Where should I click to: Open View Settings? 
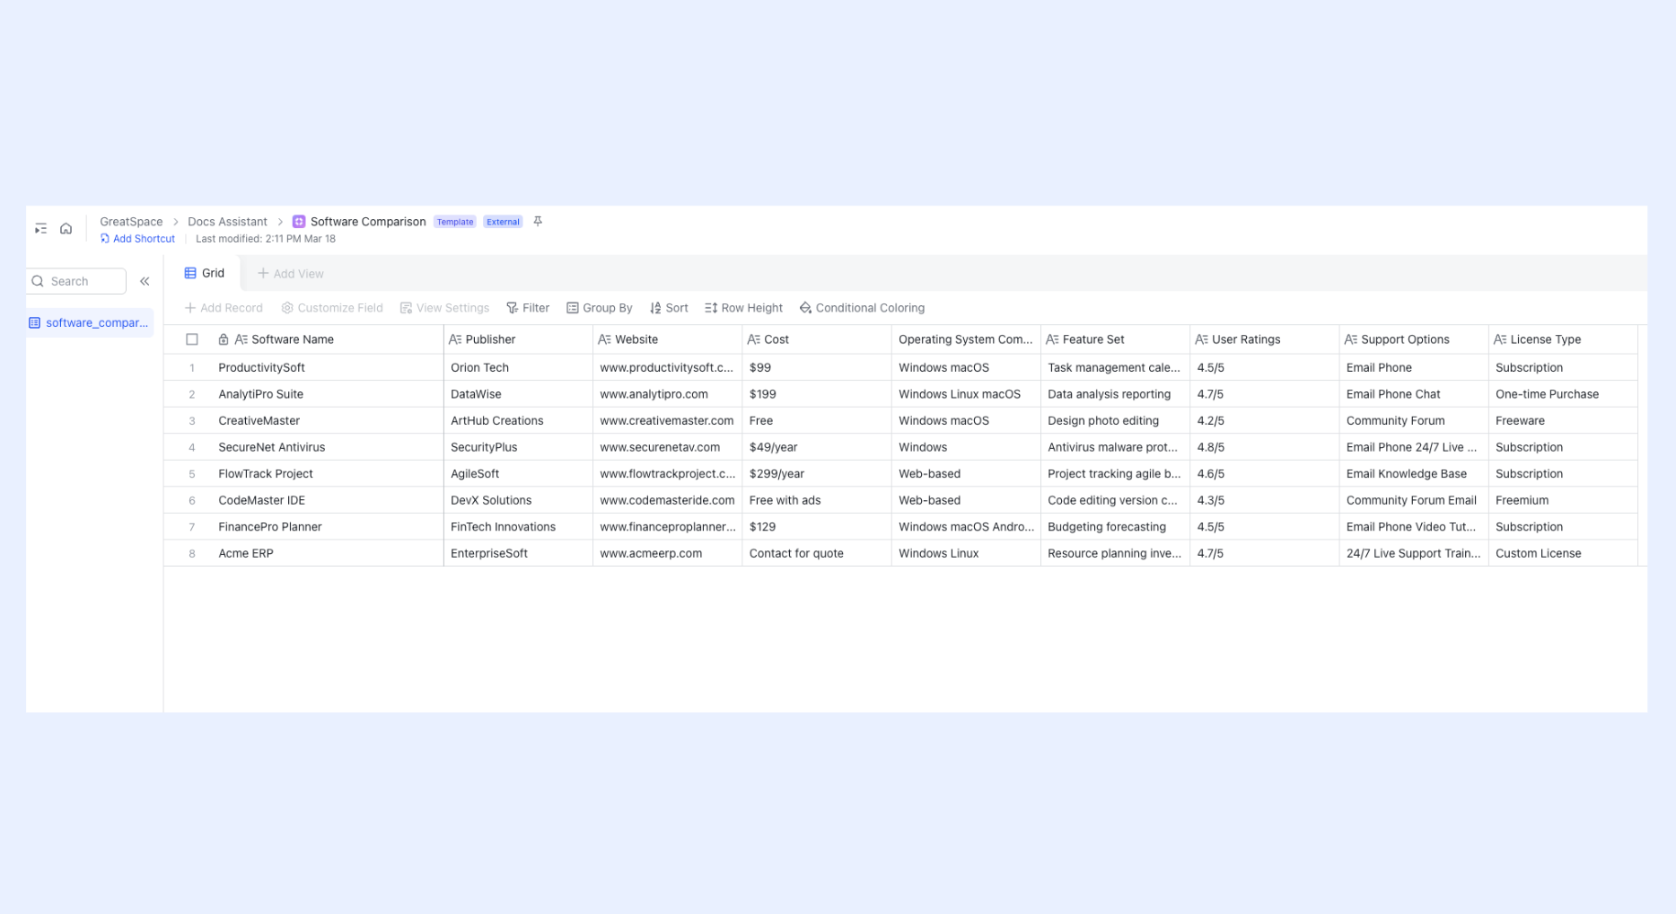444,308
